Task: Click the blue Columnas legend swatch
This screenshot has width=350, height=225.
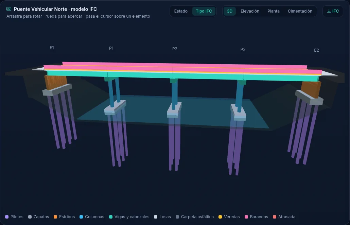Action: click(x=81, y=217)
